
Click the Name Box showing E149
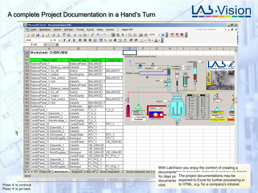pyautogui.click(x=34, y=45)
